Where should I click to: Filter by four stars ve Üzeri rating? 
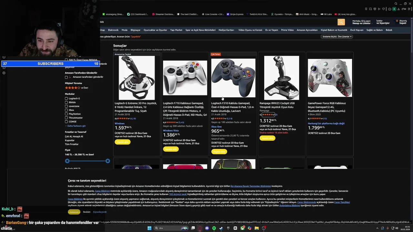click(76, 88)
